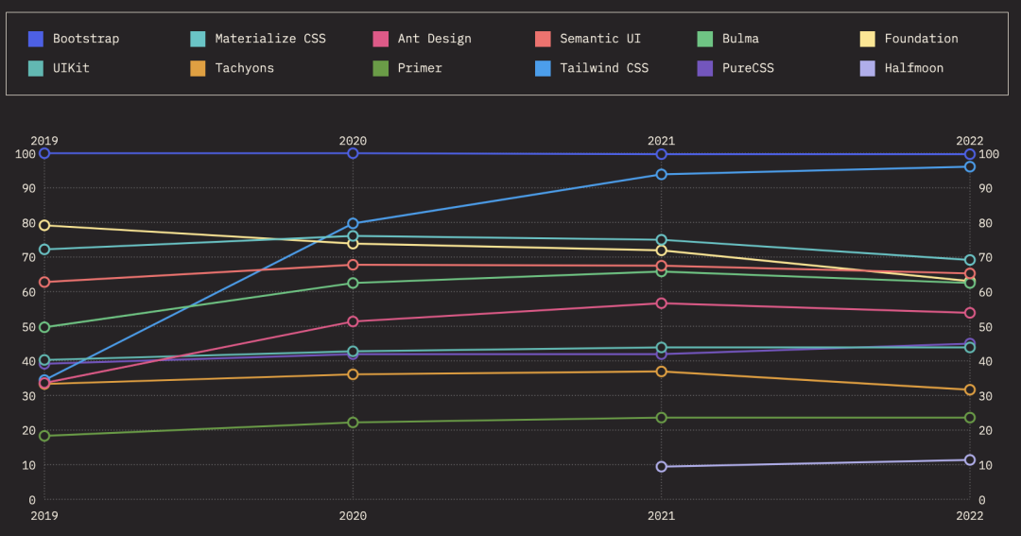Click Primer's 2021 point near 24
This screenshot has width=1021, height=536.
662,418
